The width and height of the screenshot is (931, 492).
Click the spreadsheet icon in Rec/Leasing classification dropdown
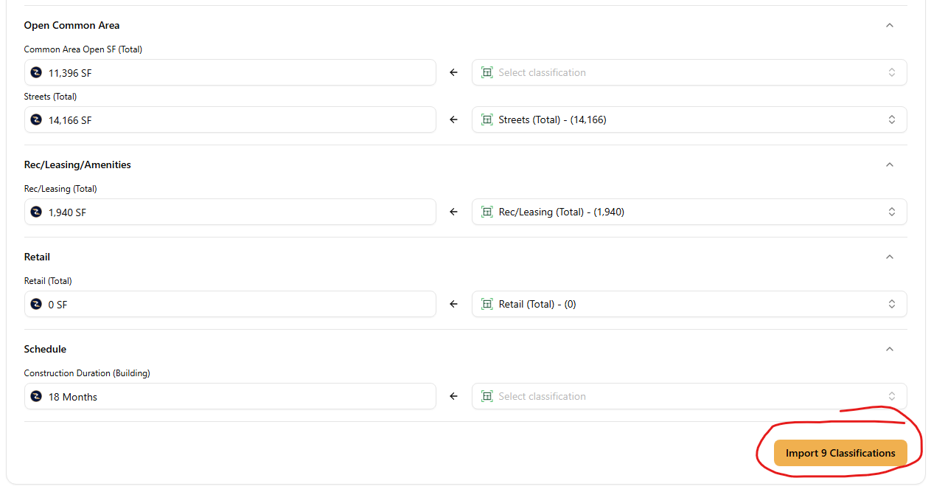click(x=487, y=212)
